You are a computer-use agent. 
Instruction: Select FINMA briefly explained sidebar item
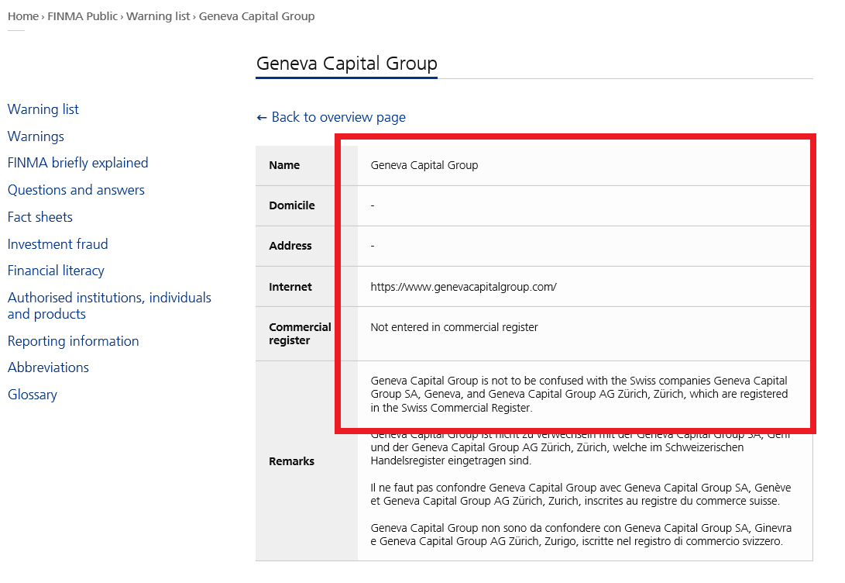point(77,163)
